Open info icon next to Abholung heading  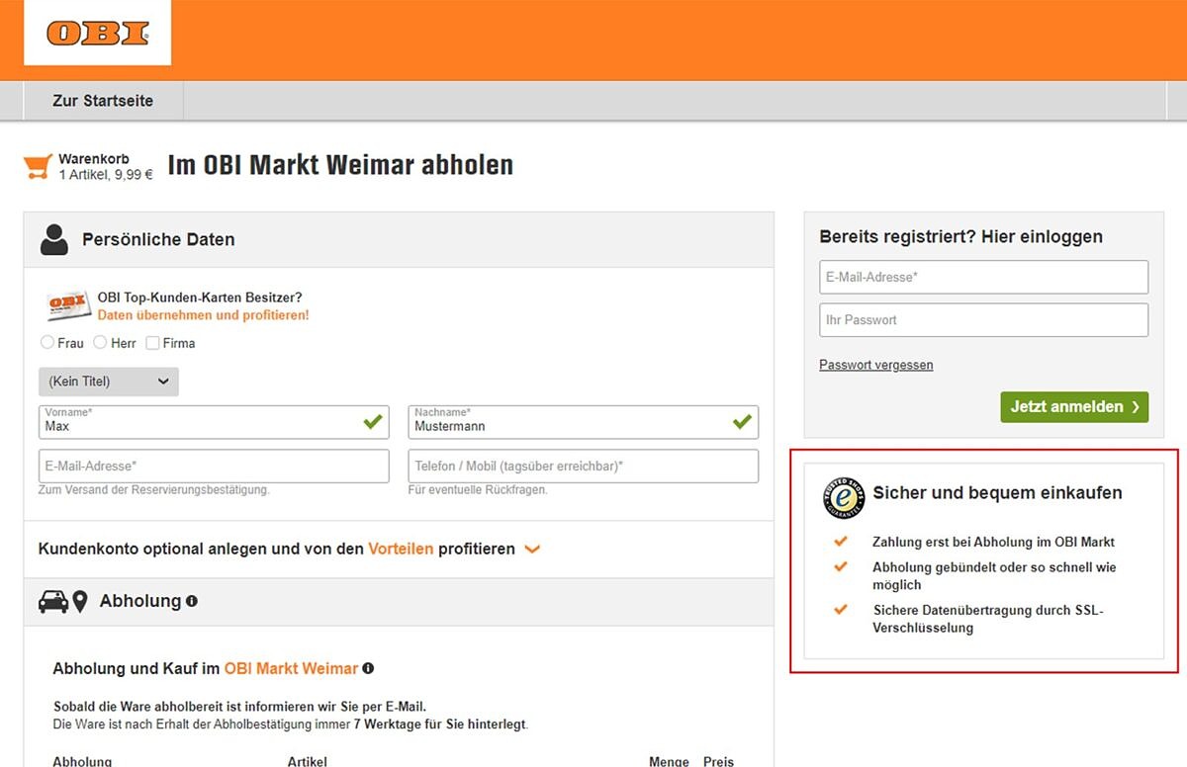point(191,601)
